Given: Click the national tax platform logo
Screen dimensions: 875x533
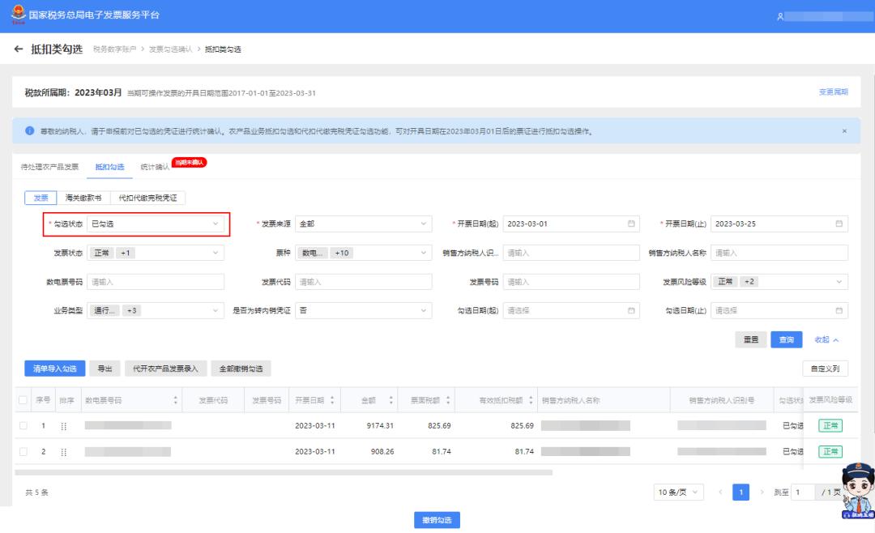Looking at the screenshot, I should point(20,14).
